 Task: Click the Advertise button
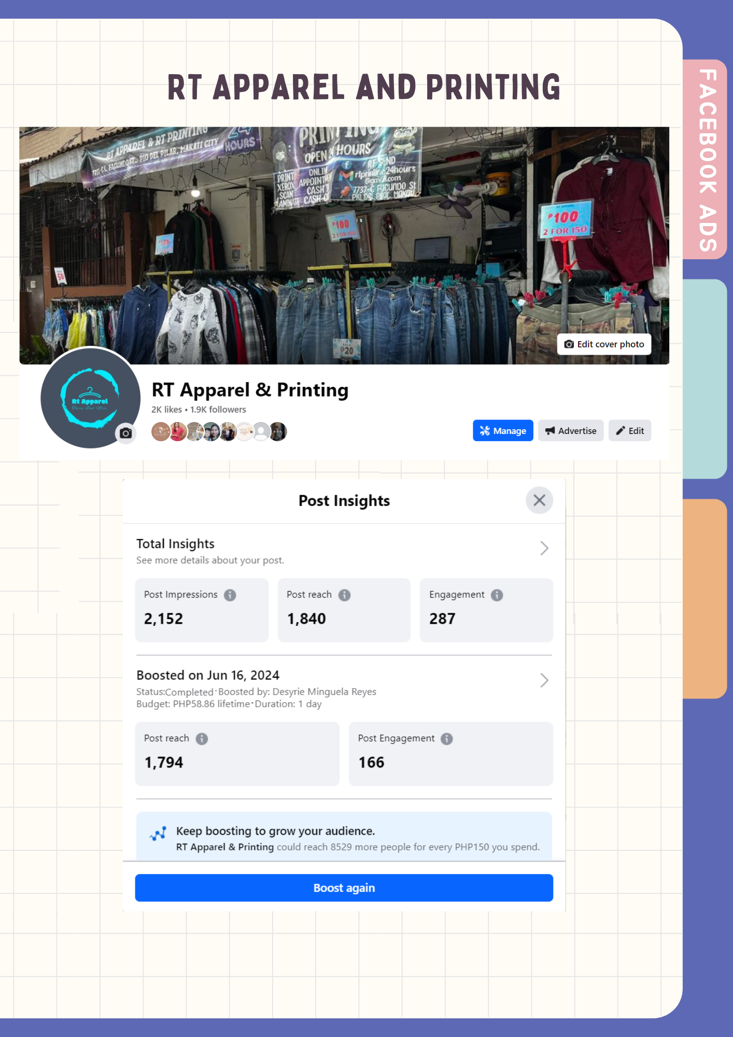click(x=571, y=430)
